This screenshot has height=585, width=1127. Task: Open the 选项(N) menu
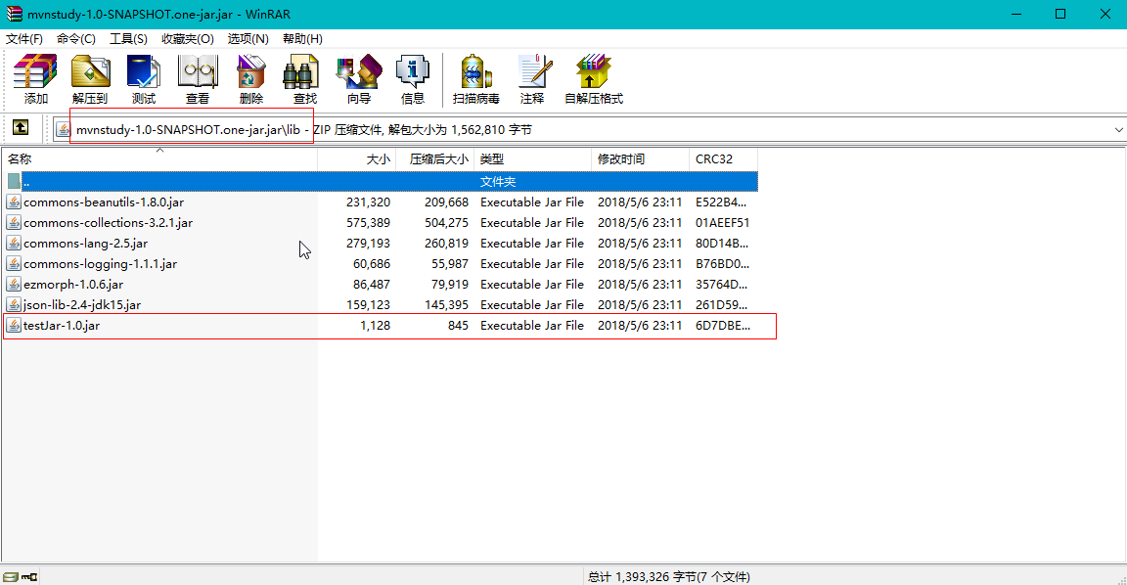(248, 39)
